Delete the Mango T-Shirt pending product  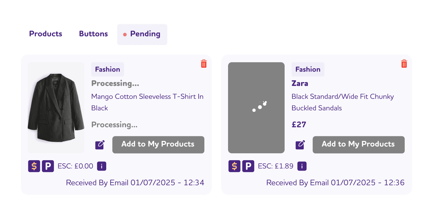click(x=204, y=64)
